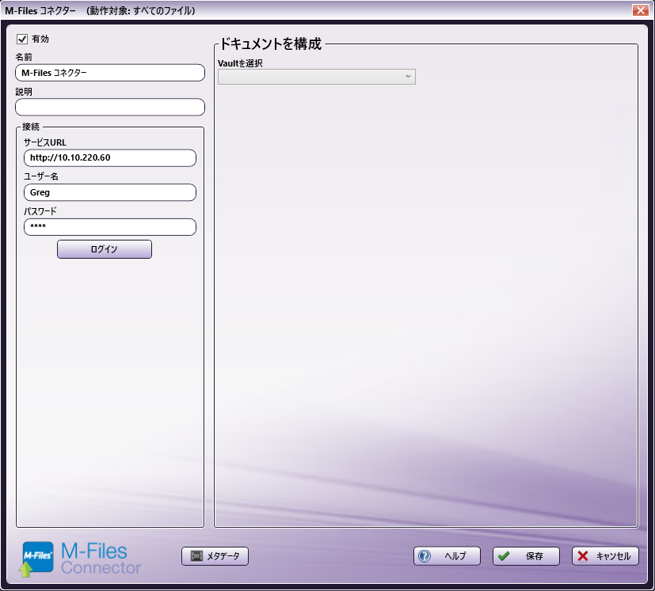Image resolution: width=655 pixels, height=591 pixels.
Task: Click the サービスURL field with http://10.10.220.60
Action: (110, 157)
